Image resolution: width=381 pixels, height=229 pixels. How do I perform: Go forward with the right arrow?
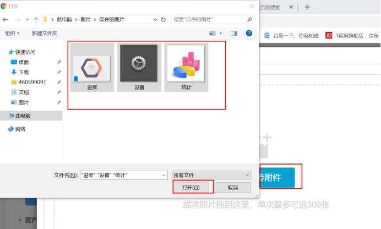coord(18,20)
